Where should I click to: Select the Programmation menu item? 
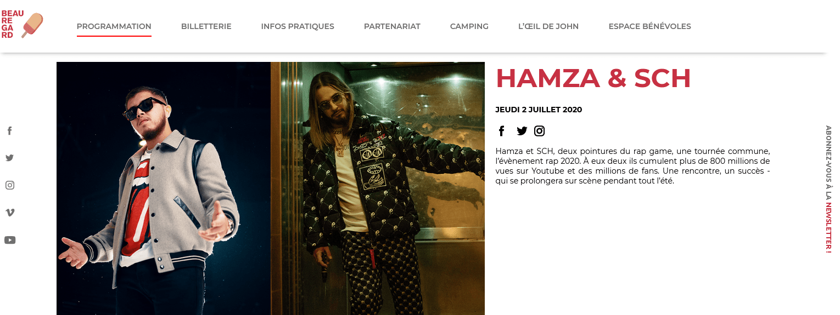coord(114,26)
